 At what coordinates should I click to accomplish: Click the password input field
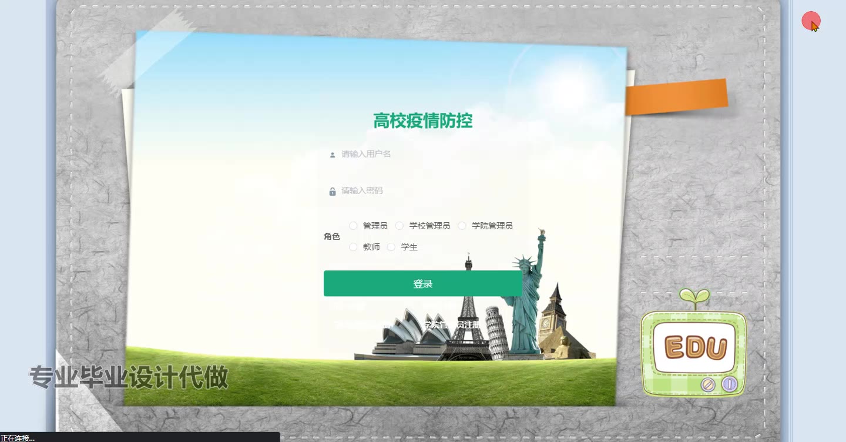[423, 190]
